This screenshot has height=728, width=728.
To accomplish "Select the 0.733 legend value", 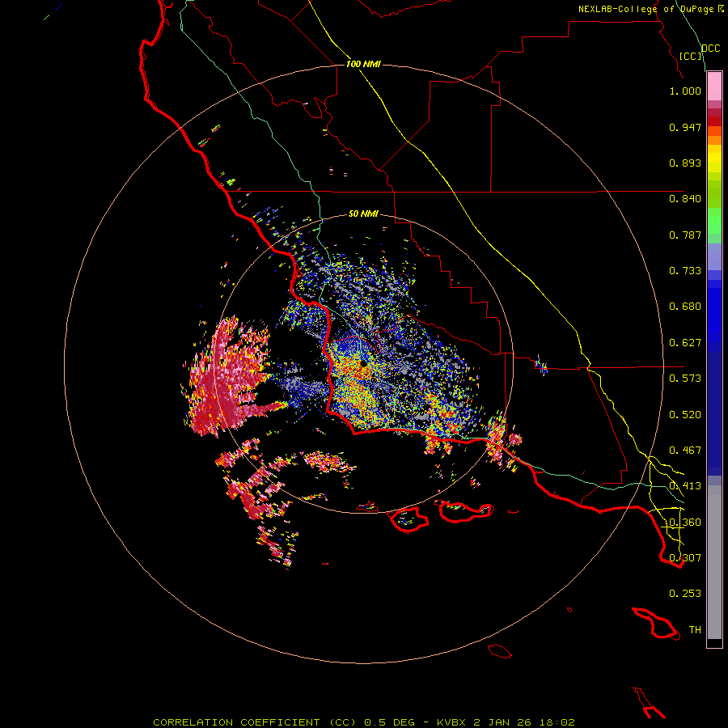I will click(x=685, y=271).
